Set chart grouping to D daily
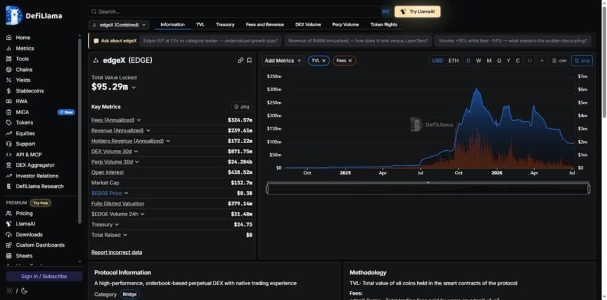Image resolution: width=607 pixels, height=300 pixels. [468, 61]
